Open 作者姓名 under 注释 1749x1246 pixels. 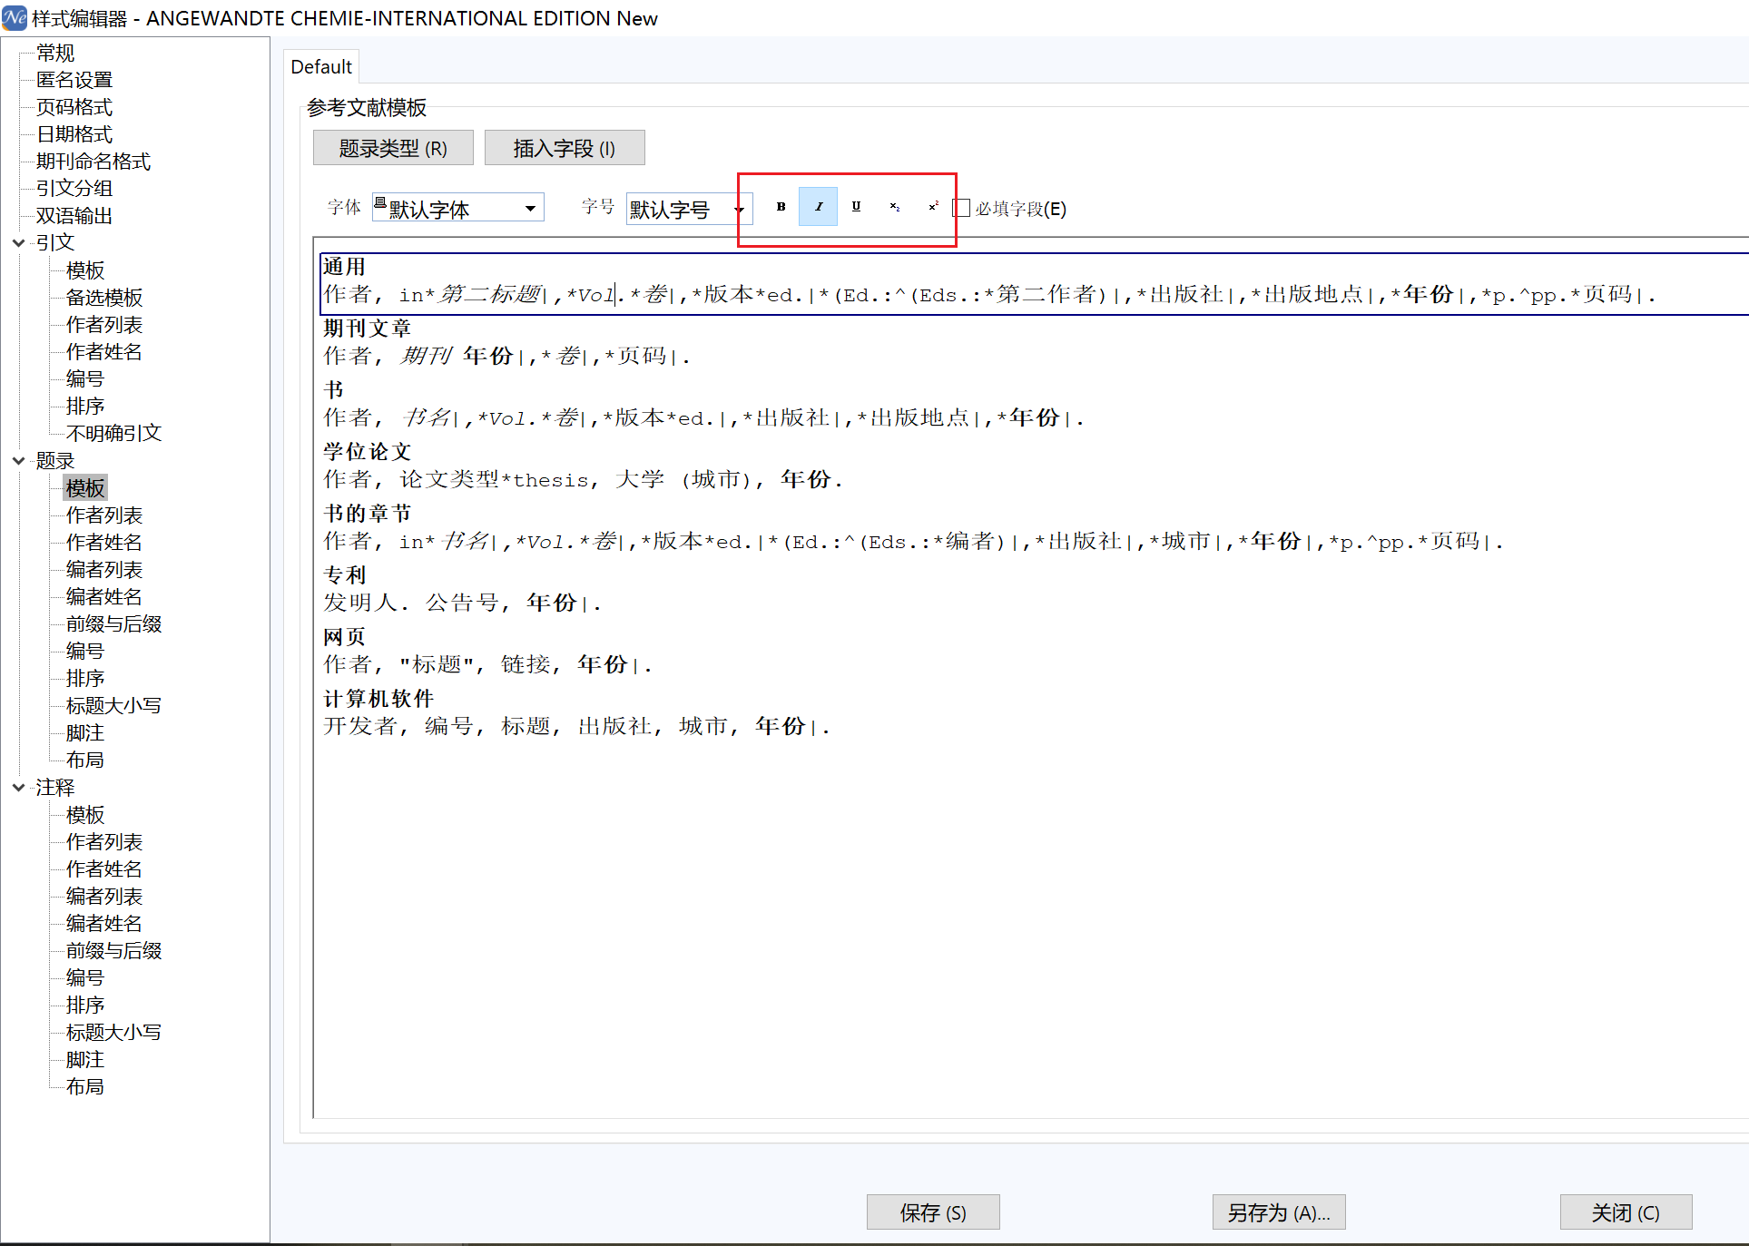point(104,869)
